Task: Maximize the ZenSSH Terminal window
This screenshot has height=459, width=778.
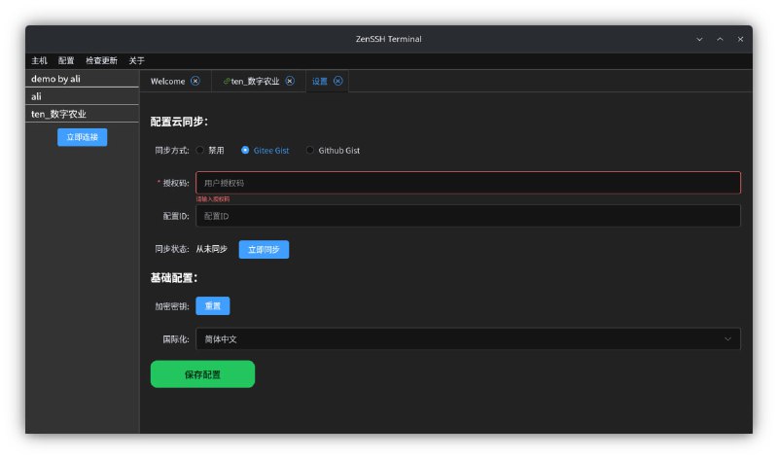Action: coord(720,39)
